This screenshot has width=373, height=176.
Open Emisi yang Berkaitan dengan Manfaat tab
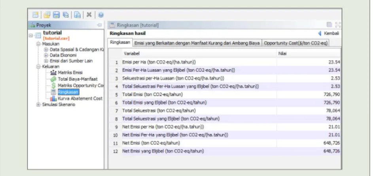[x=197, y=43]
